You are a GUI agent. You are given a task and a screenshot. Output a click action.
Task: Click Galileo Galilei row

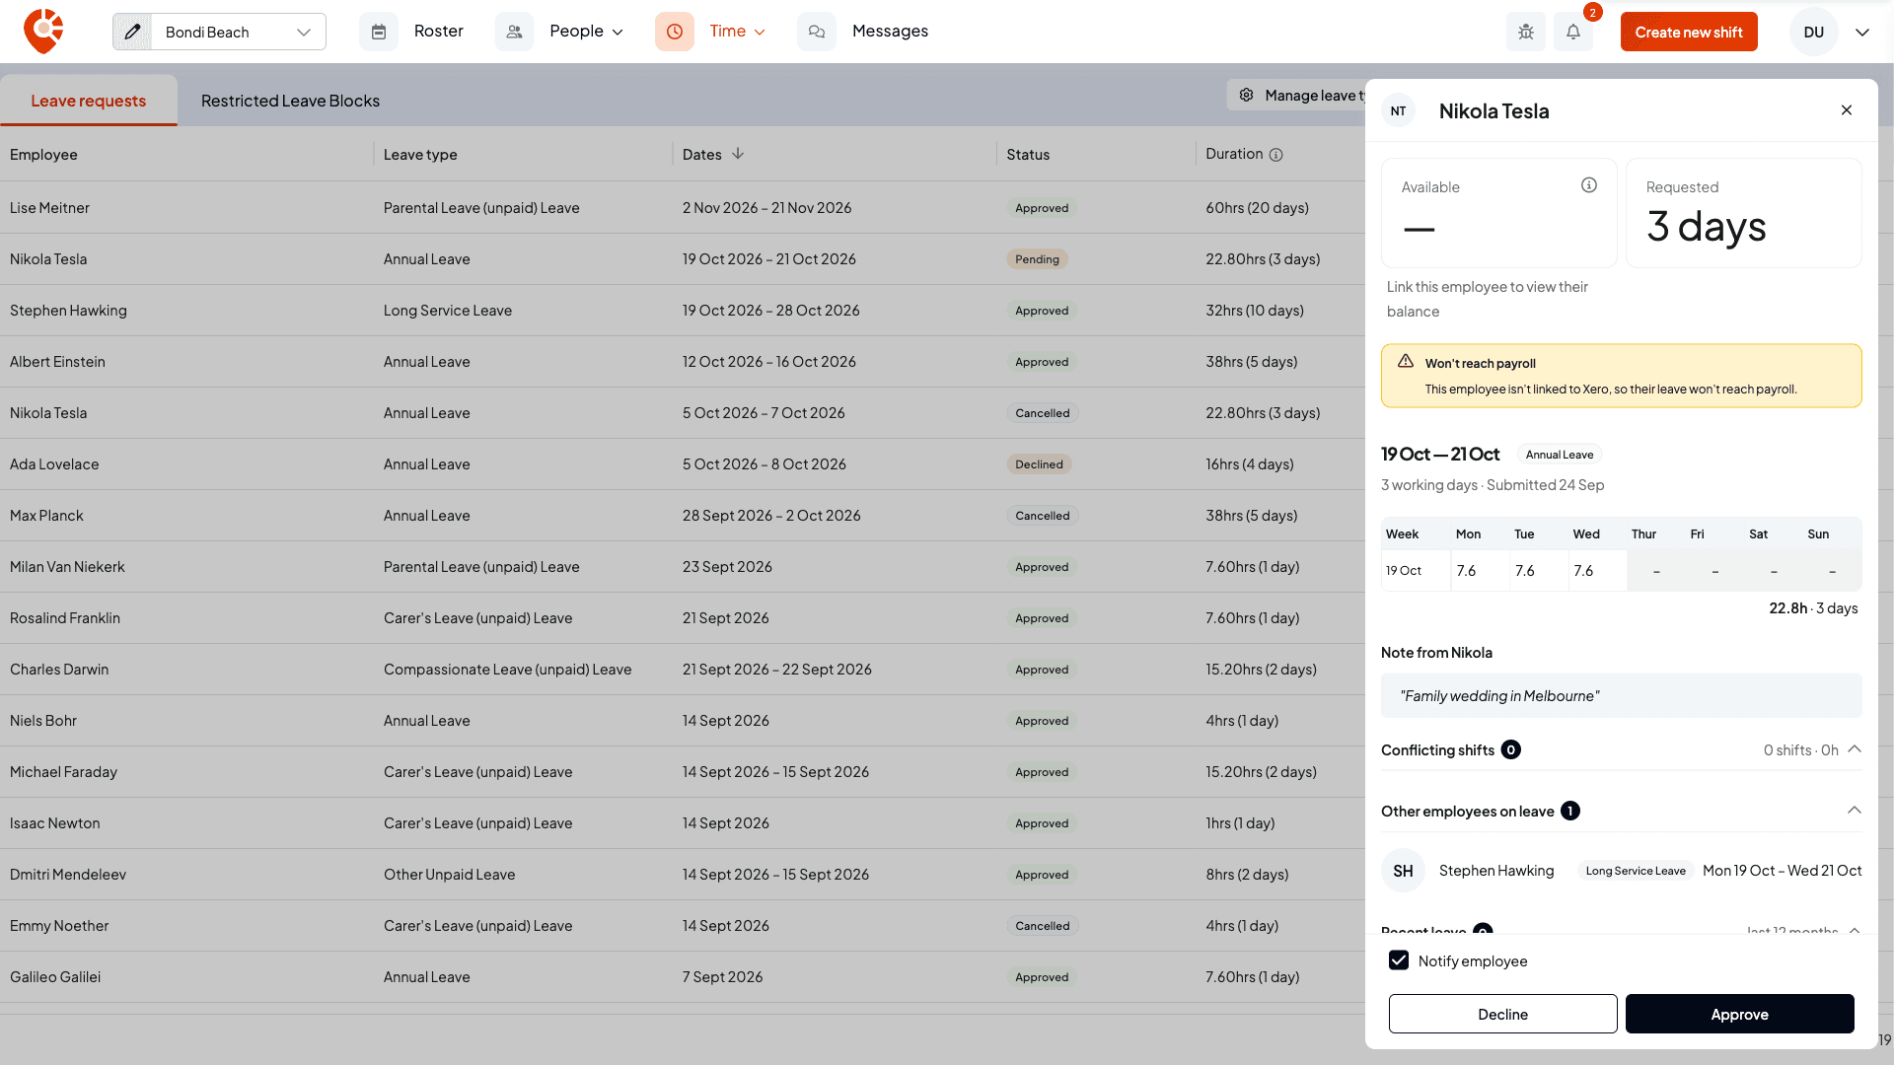683,977
